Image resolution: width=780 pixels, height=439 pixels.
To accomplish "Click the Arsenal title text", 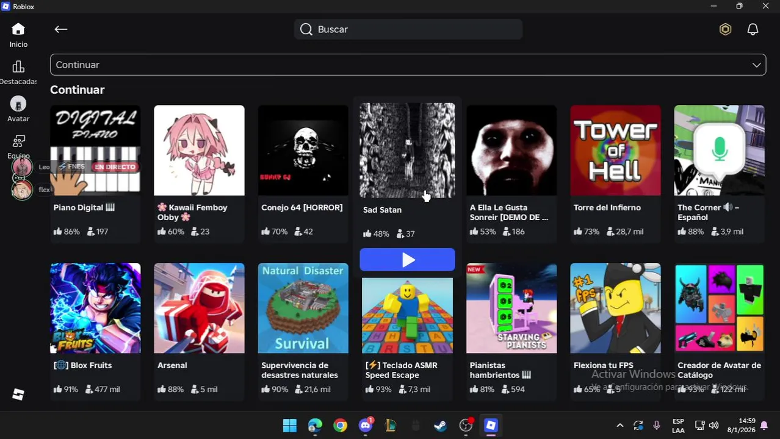I will (x=172, y=365).
